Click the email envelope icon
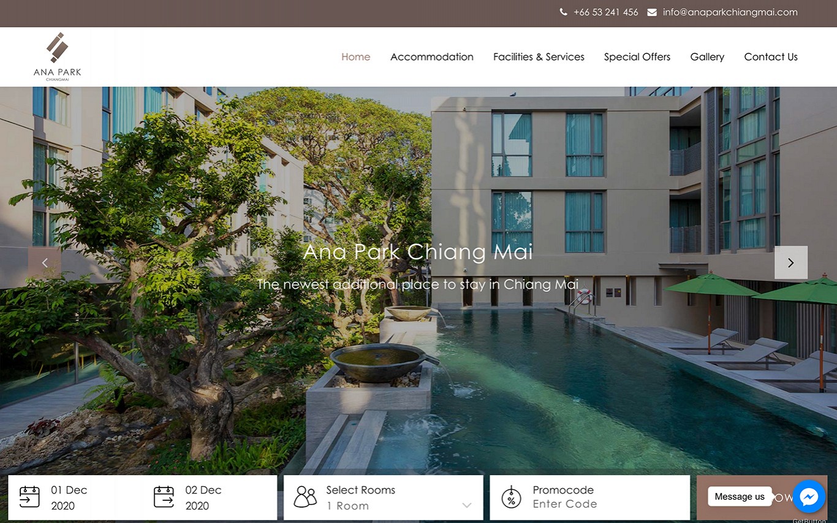Screen dimensions: 837x523 pyautogui.click(x=652, y=12)
